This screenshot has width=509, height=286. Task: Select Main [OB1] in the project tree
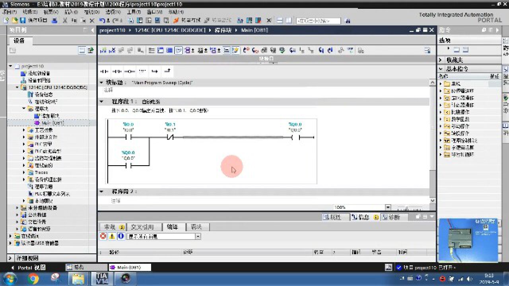tap(52, 123)
